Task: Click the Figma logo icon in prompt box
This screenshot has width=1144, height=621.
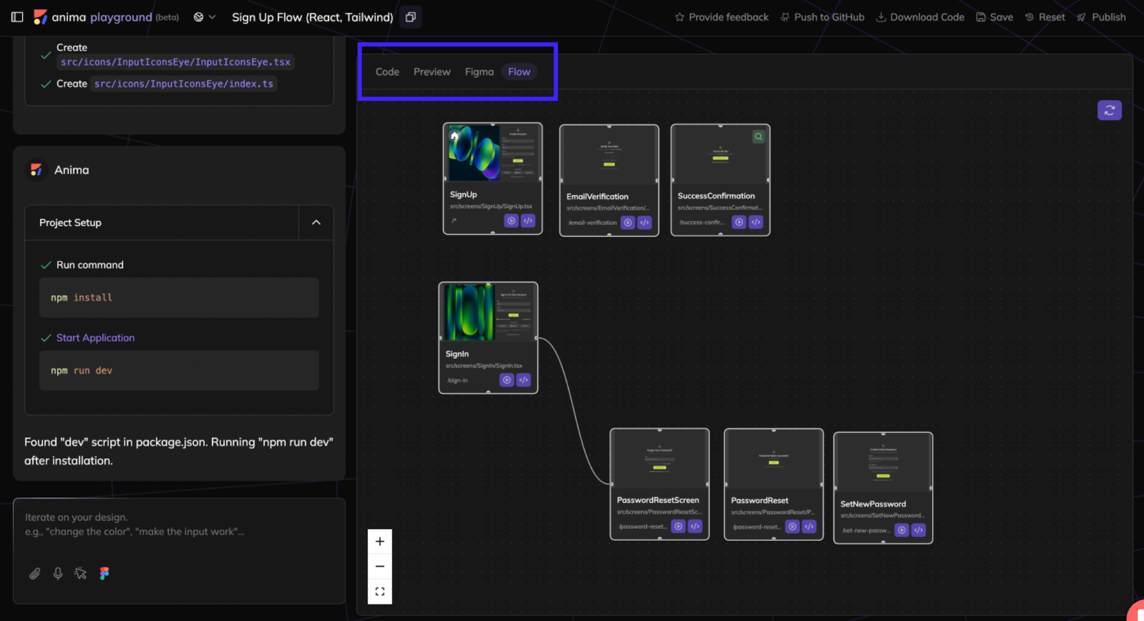Action: 104,574
